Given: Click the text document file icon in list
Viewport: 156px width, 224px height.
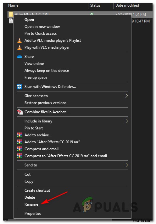Looking at the screenshot, I should [11, 21].
